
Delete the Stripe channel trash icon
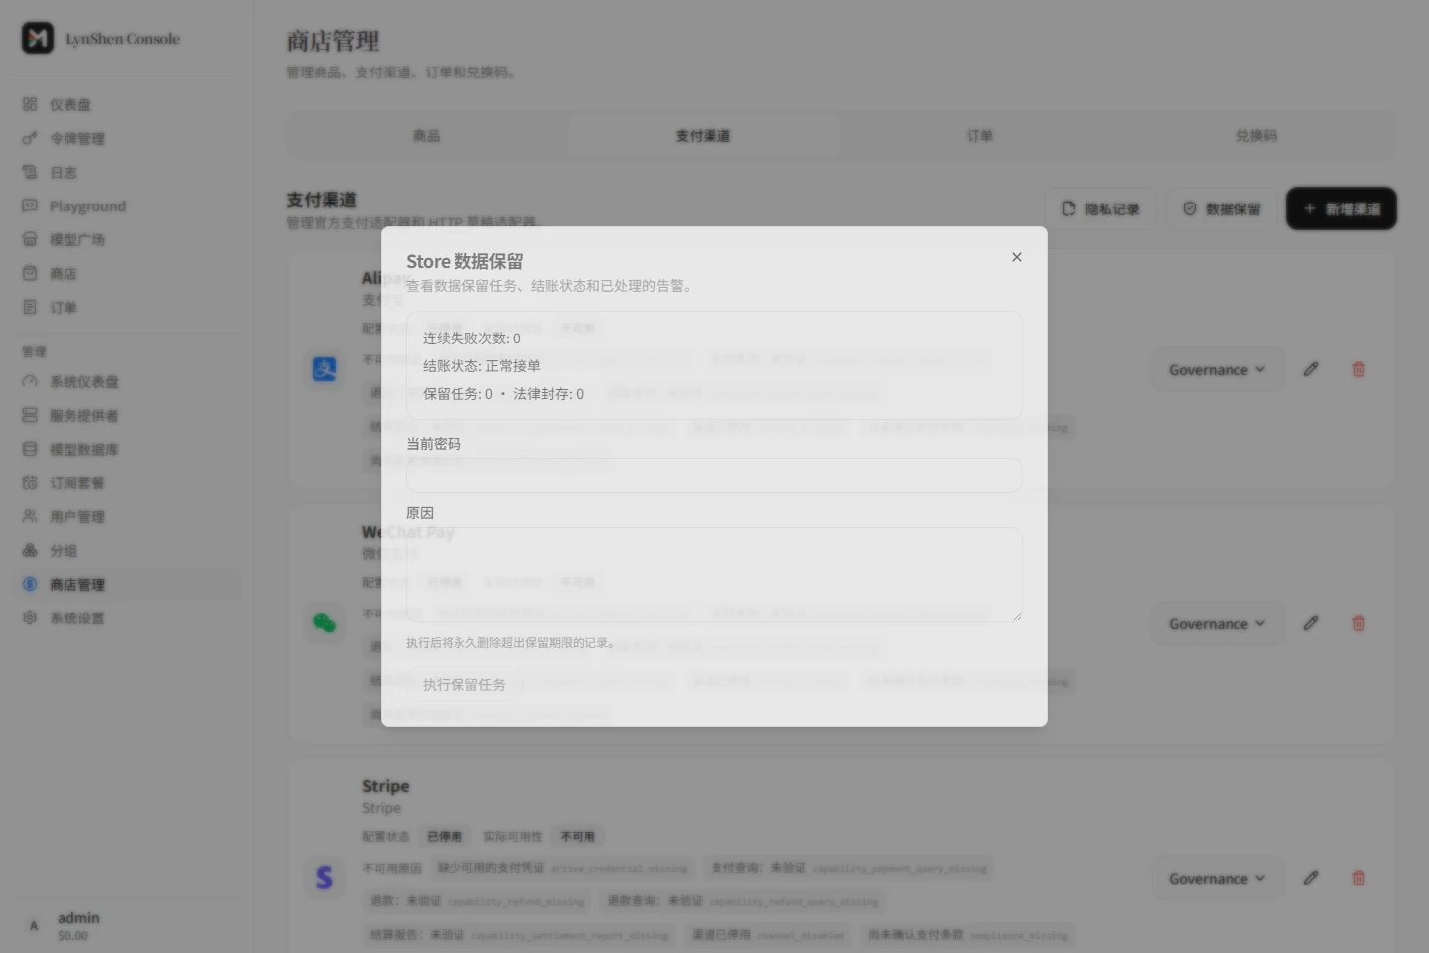pyautogui.click(x=1359, y=878)
